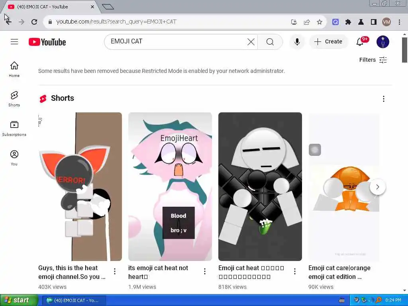Click the flask labs icon in toolbar
The image size is (408, 306).
[361, 22]
